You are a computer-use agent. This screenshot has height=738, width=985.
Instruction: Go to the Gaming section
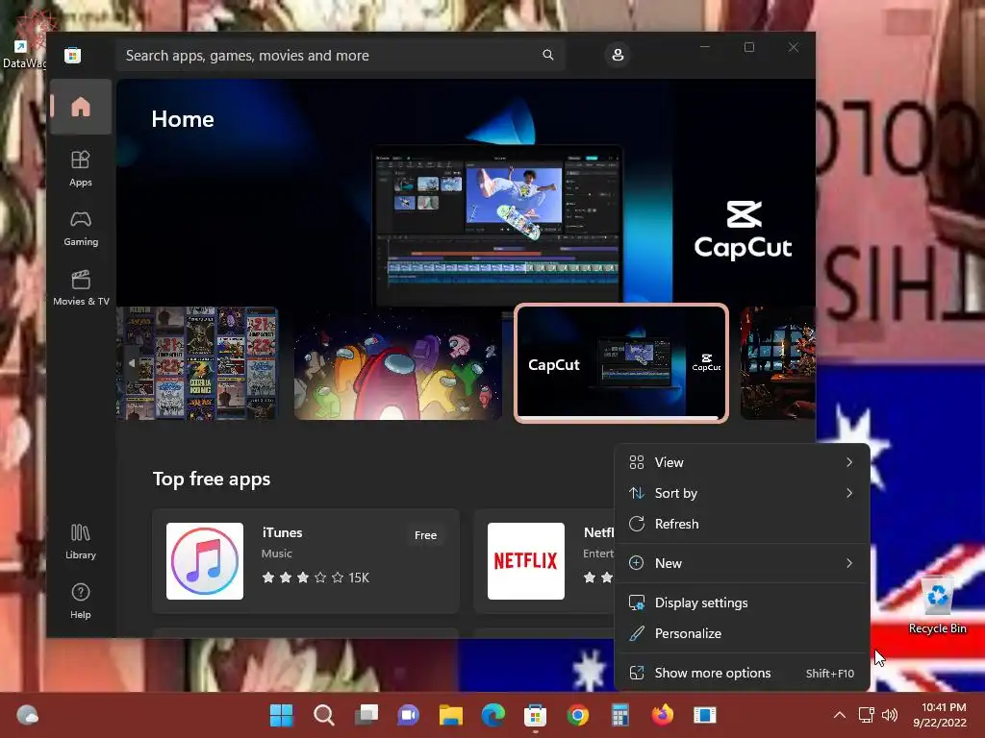tap(81, 228)
